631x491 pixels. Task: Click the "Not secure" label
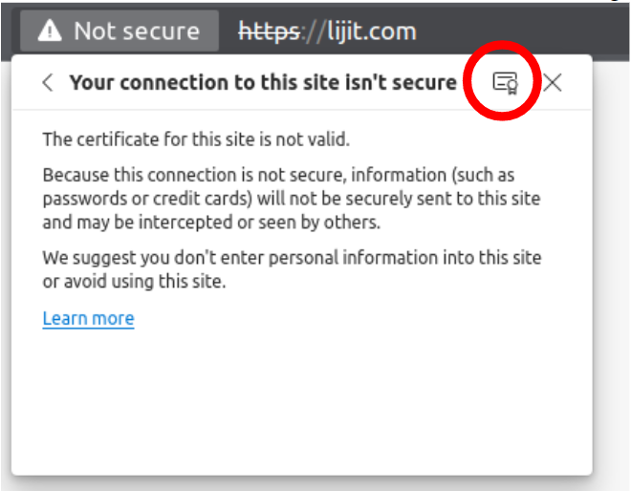pyautogui.click(x=136, y=32)
